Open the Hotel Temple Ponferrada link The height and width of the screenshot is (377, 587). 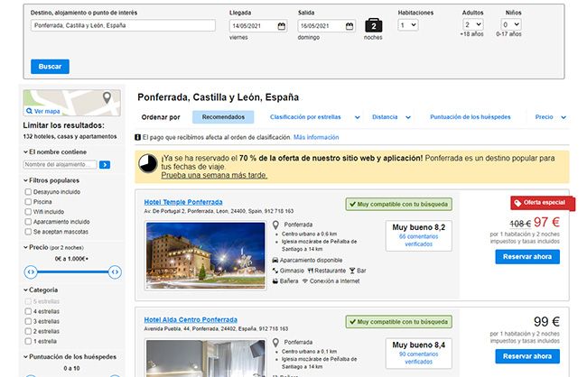click(185, 201)
